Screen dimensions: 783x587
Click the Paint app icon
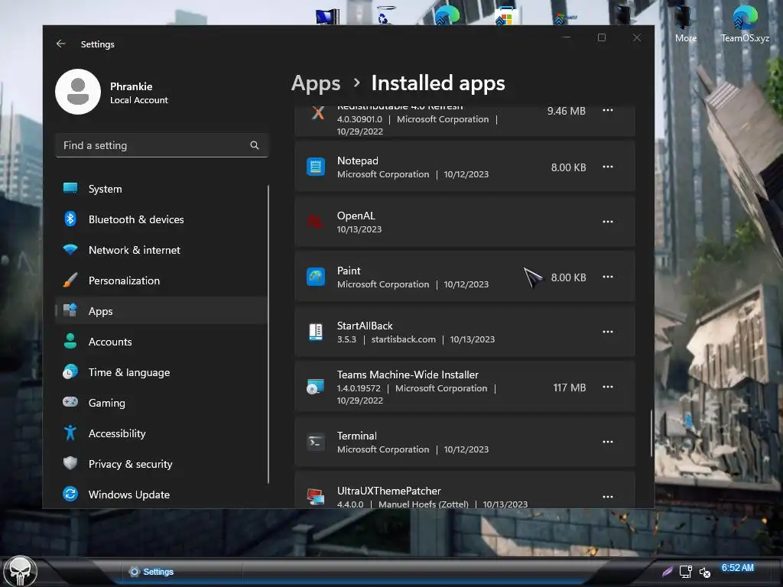coord(316,277)
